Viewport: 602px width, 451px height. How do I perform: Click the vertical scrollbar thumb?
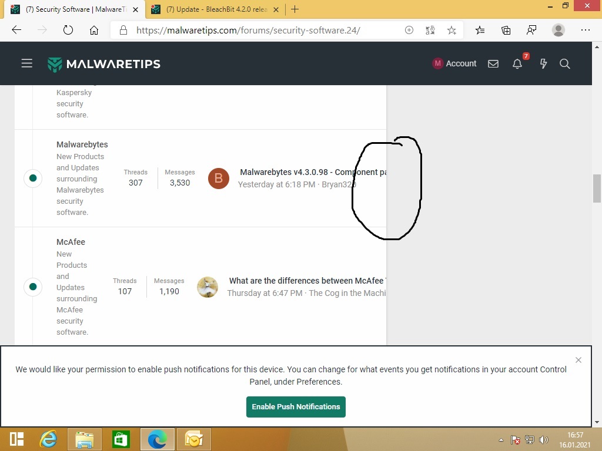click(x=597, y=188)
